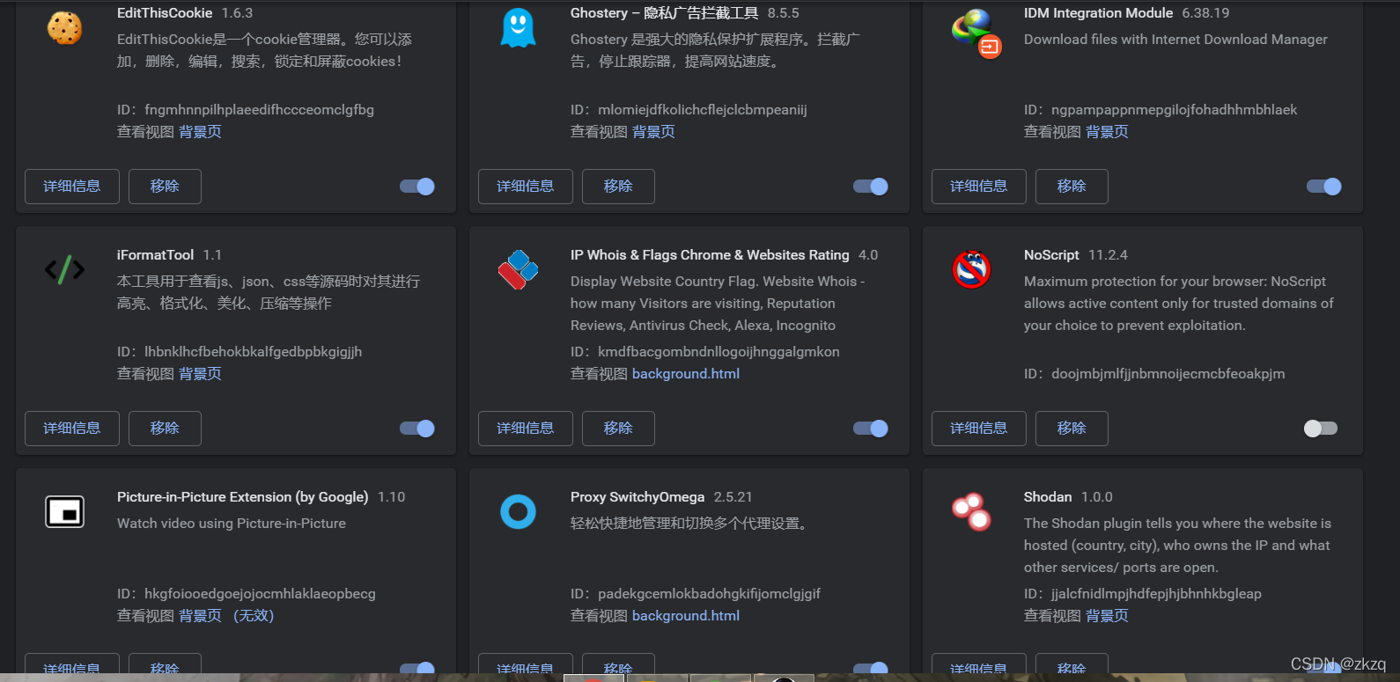Show 详细信息 for Ghostery
The width and height of the screenshot is (1400, 682).
(x=526, y=187)
